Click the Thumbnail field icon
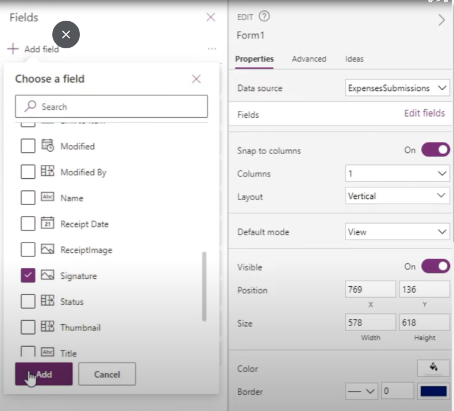The image size is (454, 411). tap(48, 327)
